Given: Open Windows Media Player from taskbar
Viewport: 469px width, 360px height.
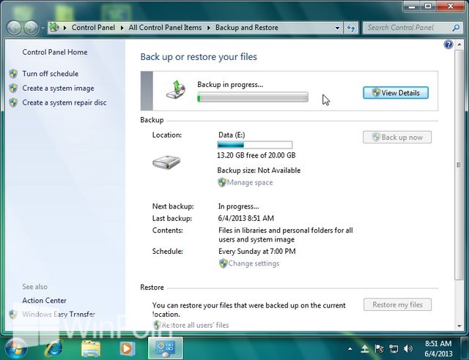Looking at the screenshot, I should point(127,348).
